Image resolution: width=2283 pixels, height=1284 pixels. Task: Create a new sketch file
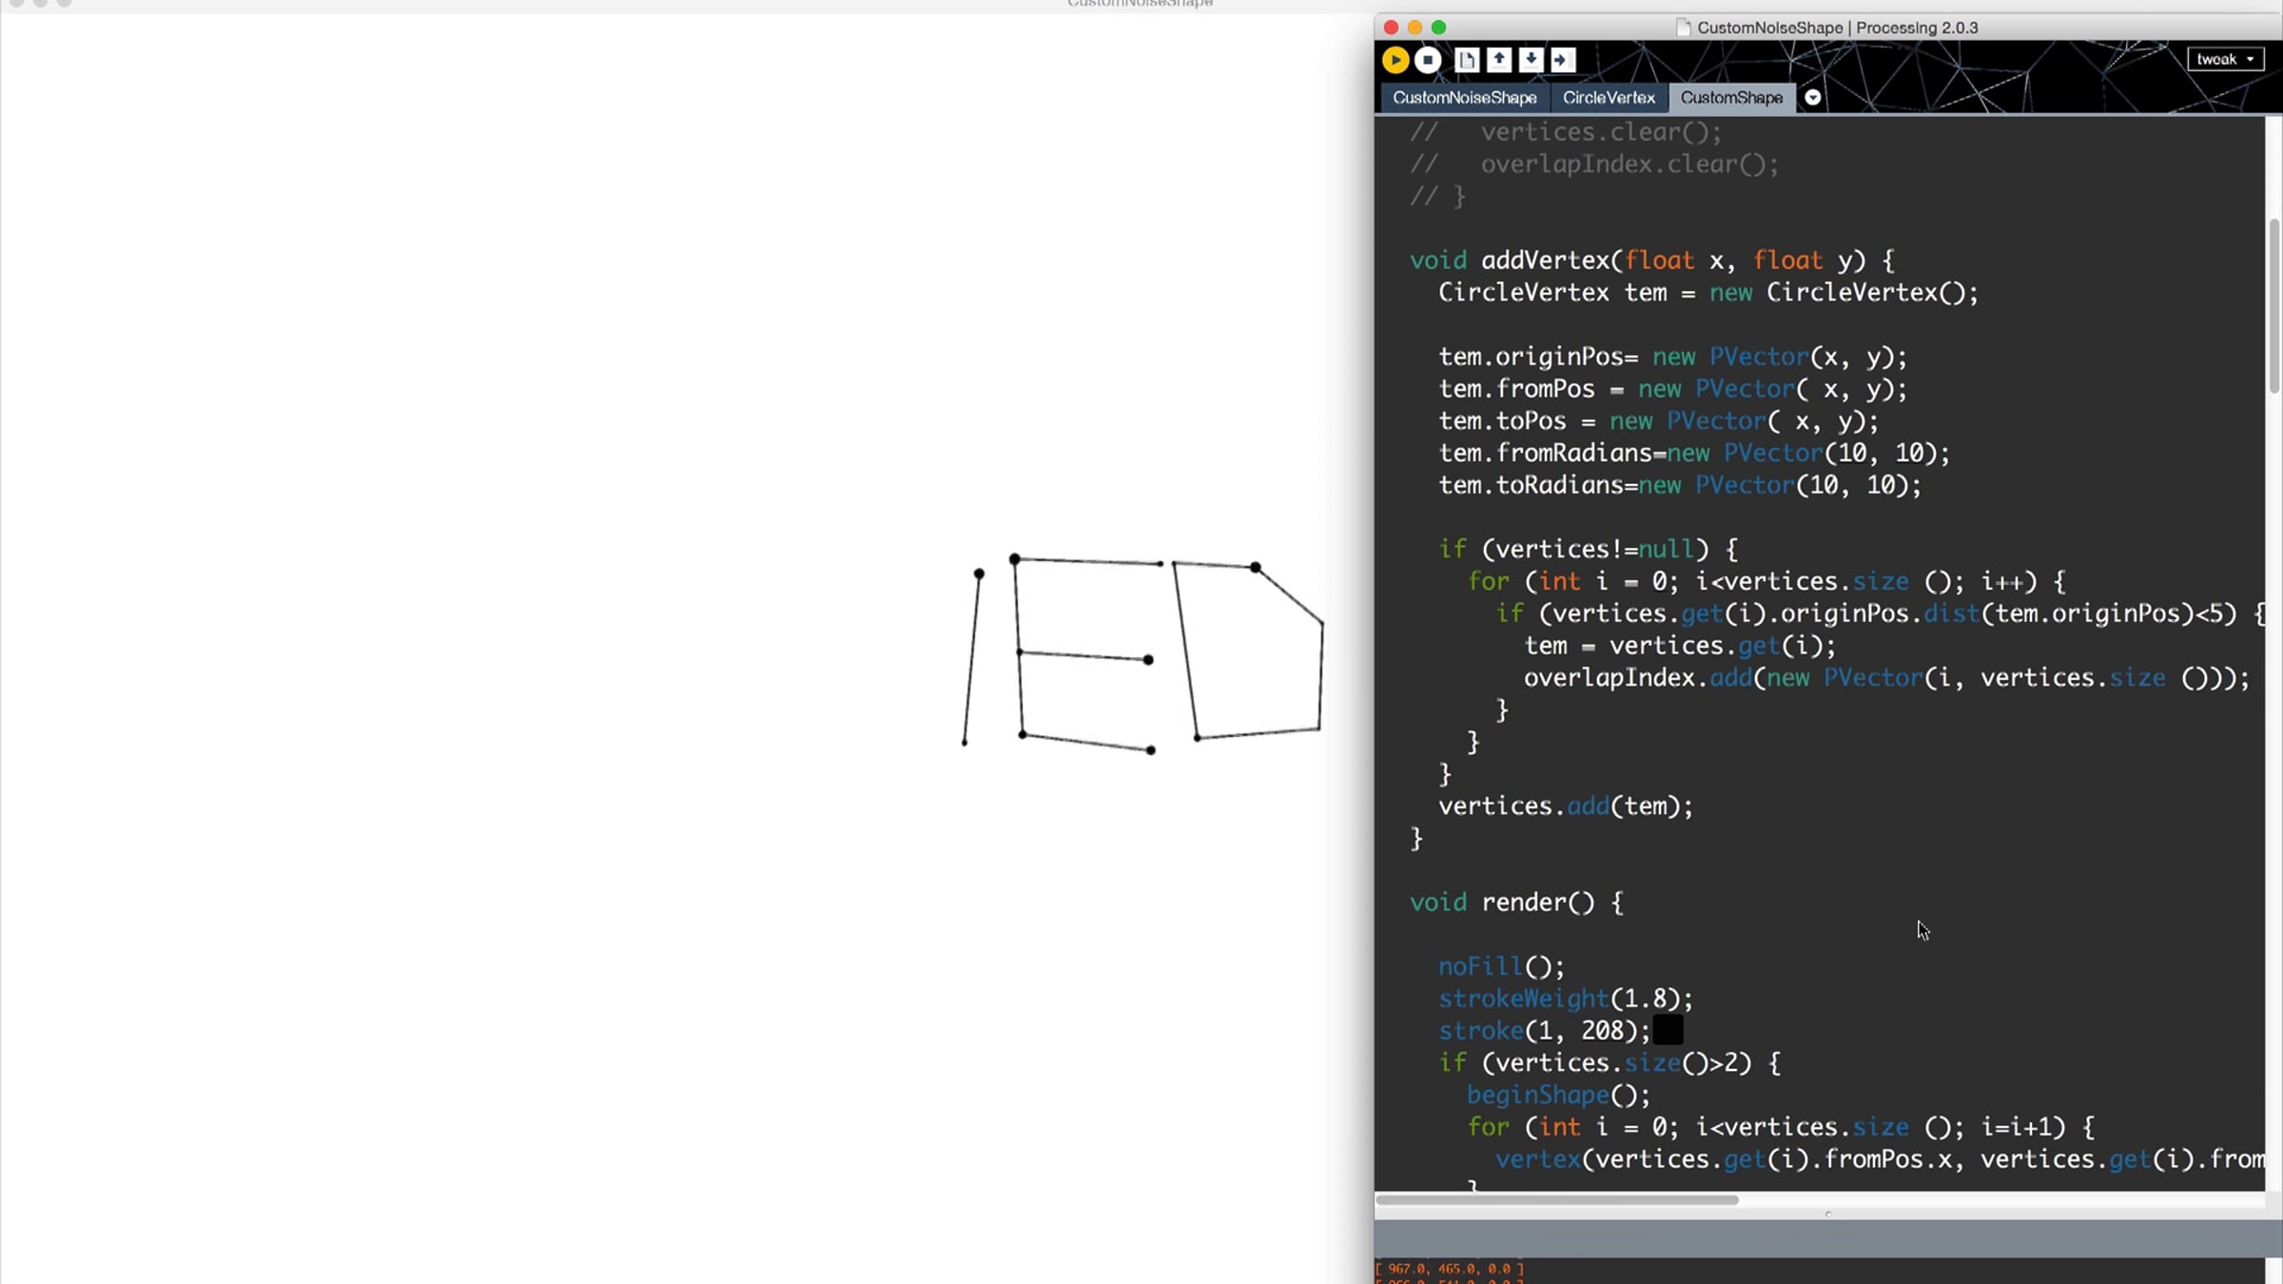[1467, 60]
